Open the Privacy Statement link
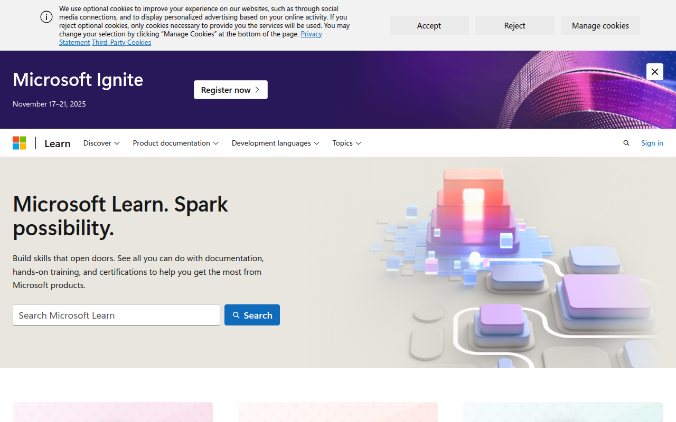Screen dimensions: 676x422 click(x=311, y=34)
